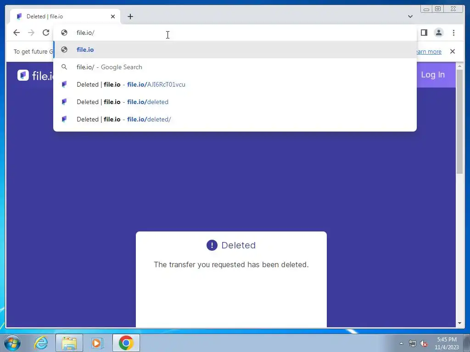Viewport: 470px width, 352px height.
Task: Click the exclamation icon beside 'Deleted'
Action: click(x=212, y=245)
